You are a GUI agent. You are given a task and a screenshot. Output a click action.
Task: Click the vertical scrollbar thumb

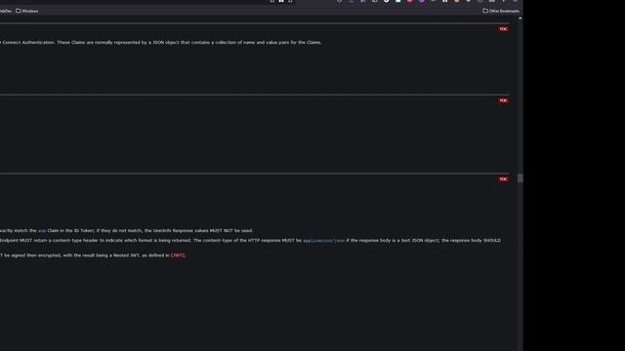pyautogui.click(x=520, y=177)
